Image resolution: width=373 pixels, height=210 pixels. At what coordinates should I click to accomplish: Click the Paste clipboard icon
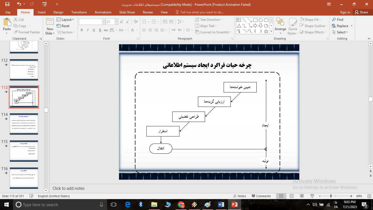(x=7, y=22)
